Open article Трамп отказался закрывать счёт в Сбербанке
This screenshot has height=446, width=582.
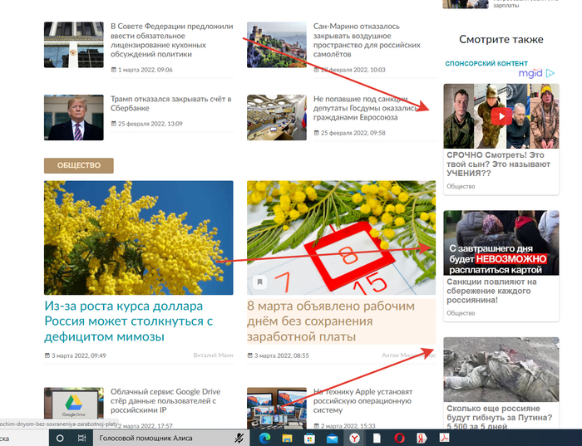point(171,104)
